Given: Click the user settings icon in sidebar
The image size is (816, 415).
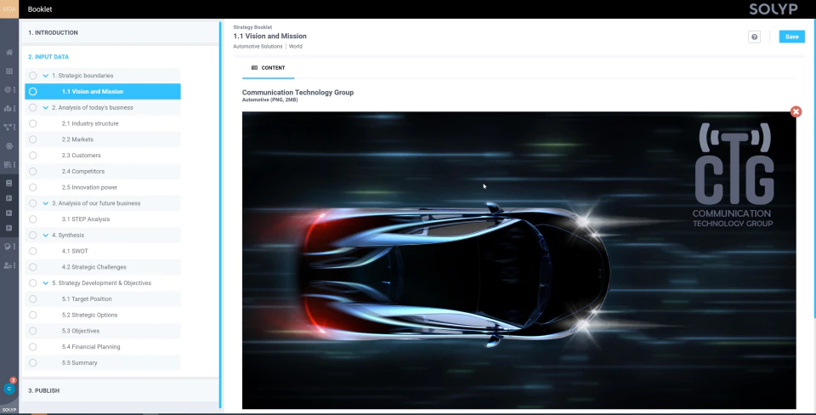Looking at the screenshot, I should click(8, 265).
